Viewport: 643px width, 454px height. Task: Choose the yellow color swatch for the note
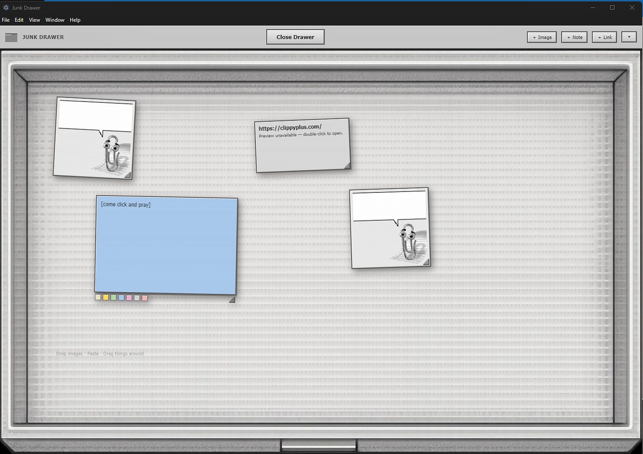(106, 297)
